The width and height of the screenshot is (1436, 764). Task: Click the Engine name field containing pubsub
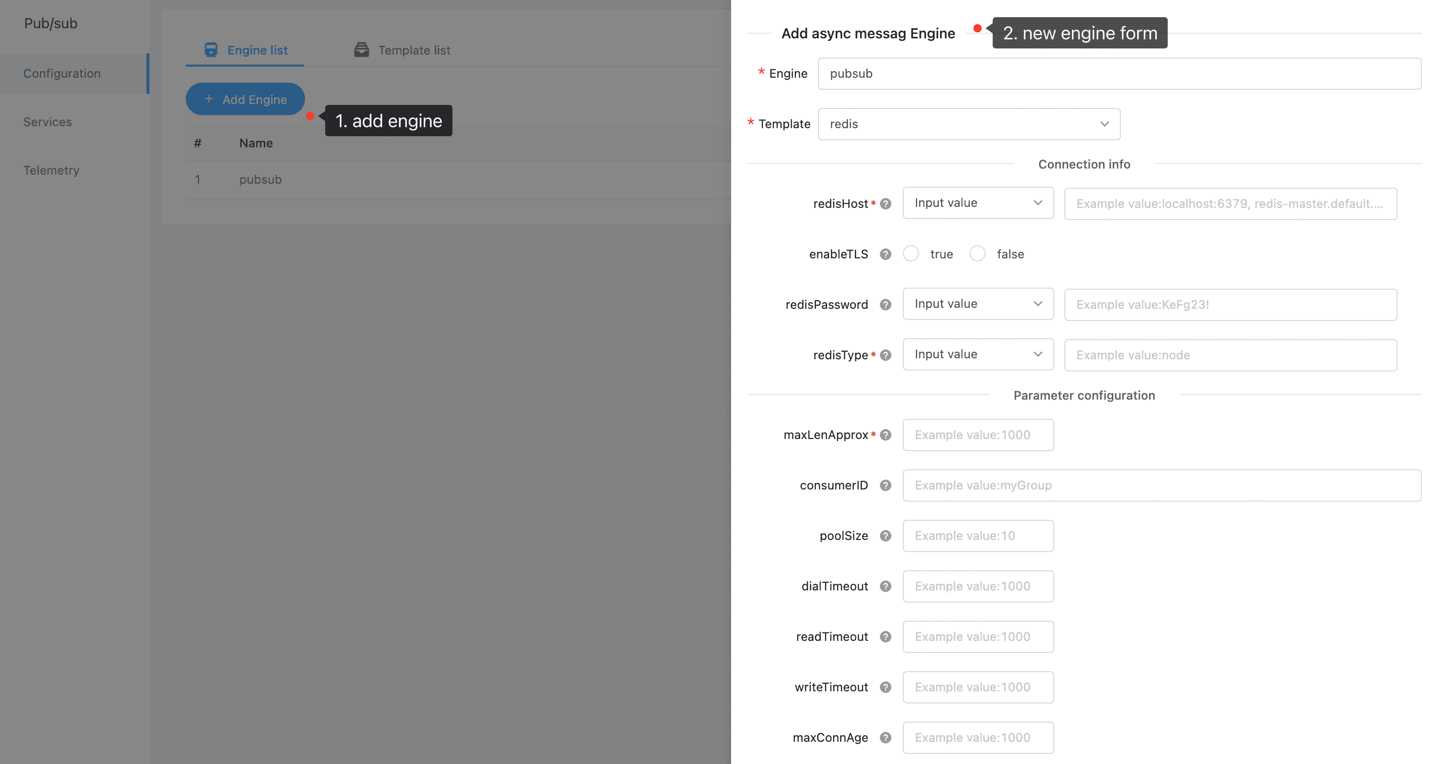click(1119, 74)
